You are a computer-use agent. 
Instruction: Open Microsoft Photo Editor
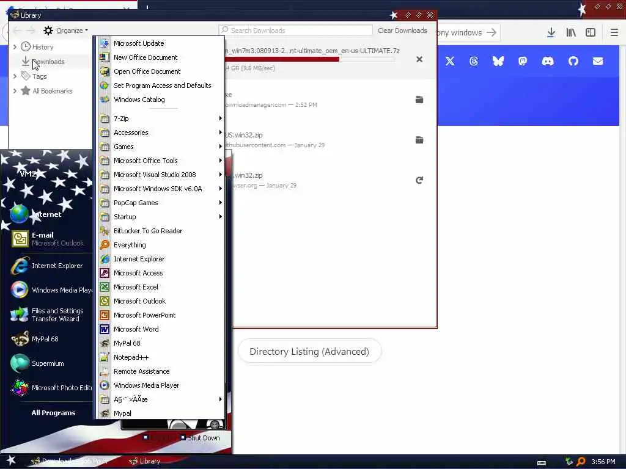(x=51, y=388)
